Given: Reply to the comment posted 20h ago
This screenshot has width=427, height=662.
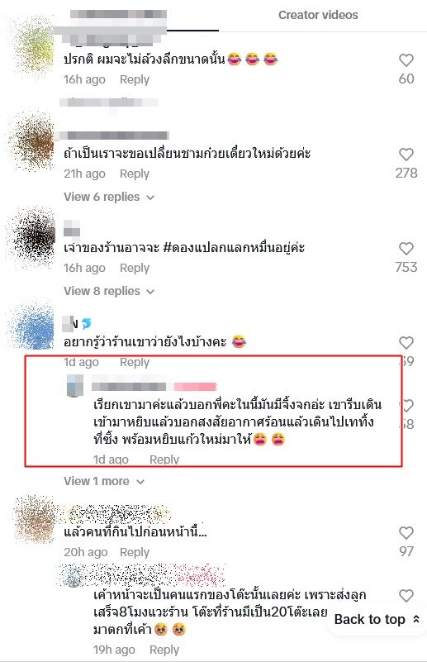Looking at the screenshot, I should point(135,552).
